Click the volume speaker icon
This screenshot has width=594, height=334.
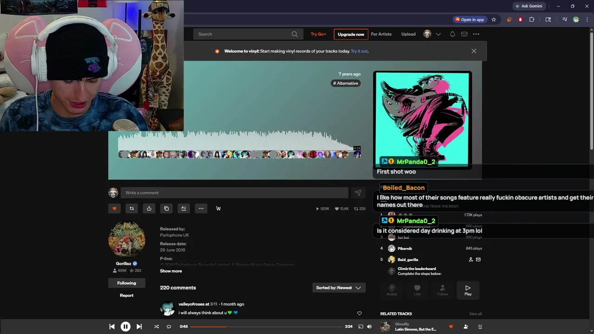tap(369, 327)
